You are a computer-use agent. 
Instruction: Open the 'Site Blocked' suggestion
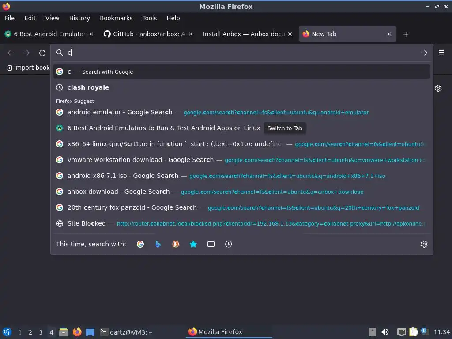[x=242, y=223]
